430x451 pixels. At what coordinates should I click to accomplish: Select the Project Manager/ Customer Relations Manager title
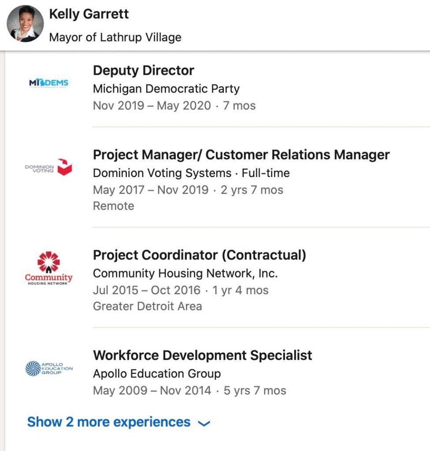point(241,155)
